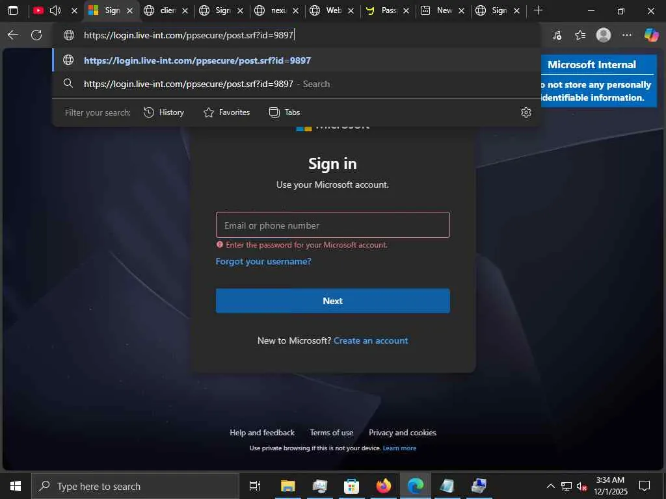The height and width of the screenshot is (499, 666).
Task: Open the media music control icon
Action: click(x=557, y=35)
